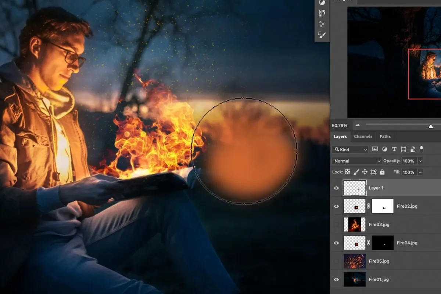Filter layers by shape layers icon
This screenshot has width=441, height=294.
(403, 149)
